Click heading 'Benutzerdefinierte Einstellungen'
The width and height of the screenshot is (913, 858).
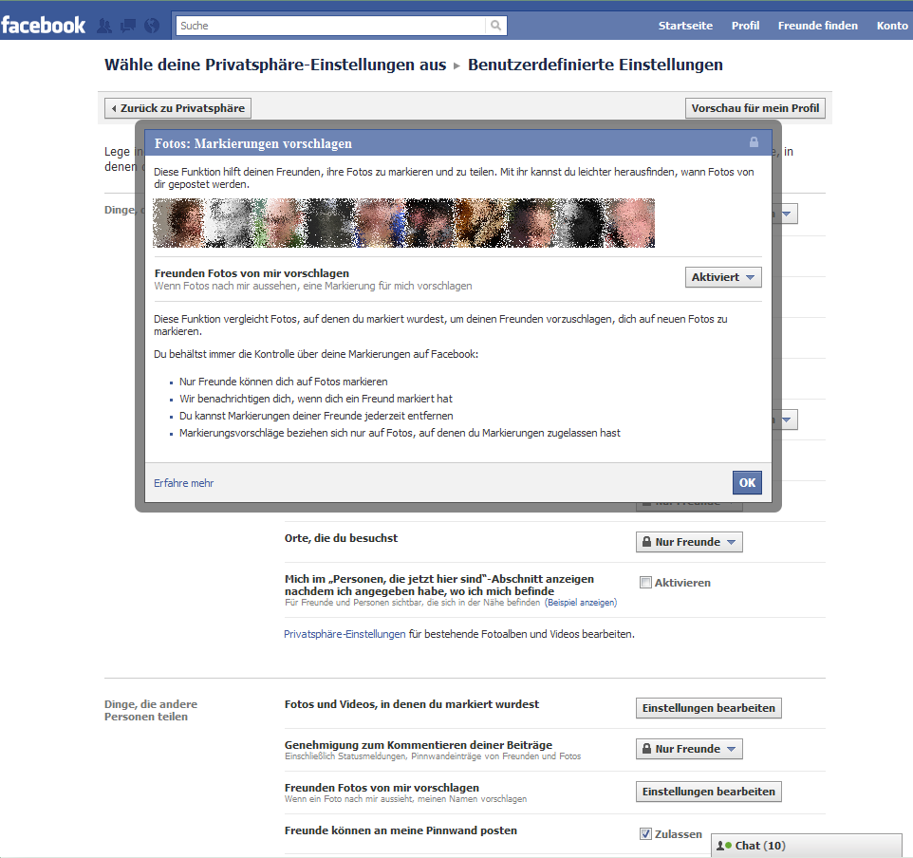tap(595, 65)
